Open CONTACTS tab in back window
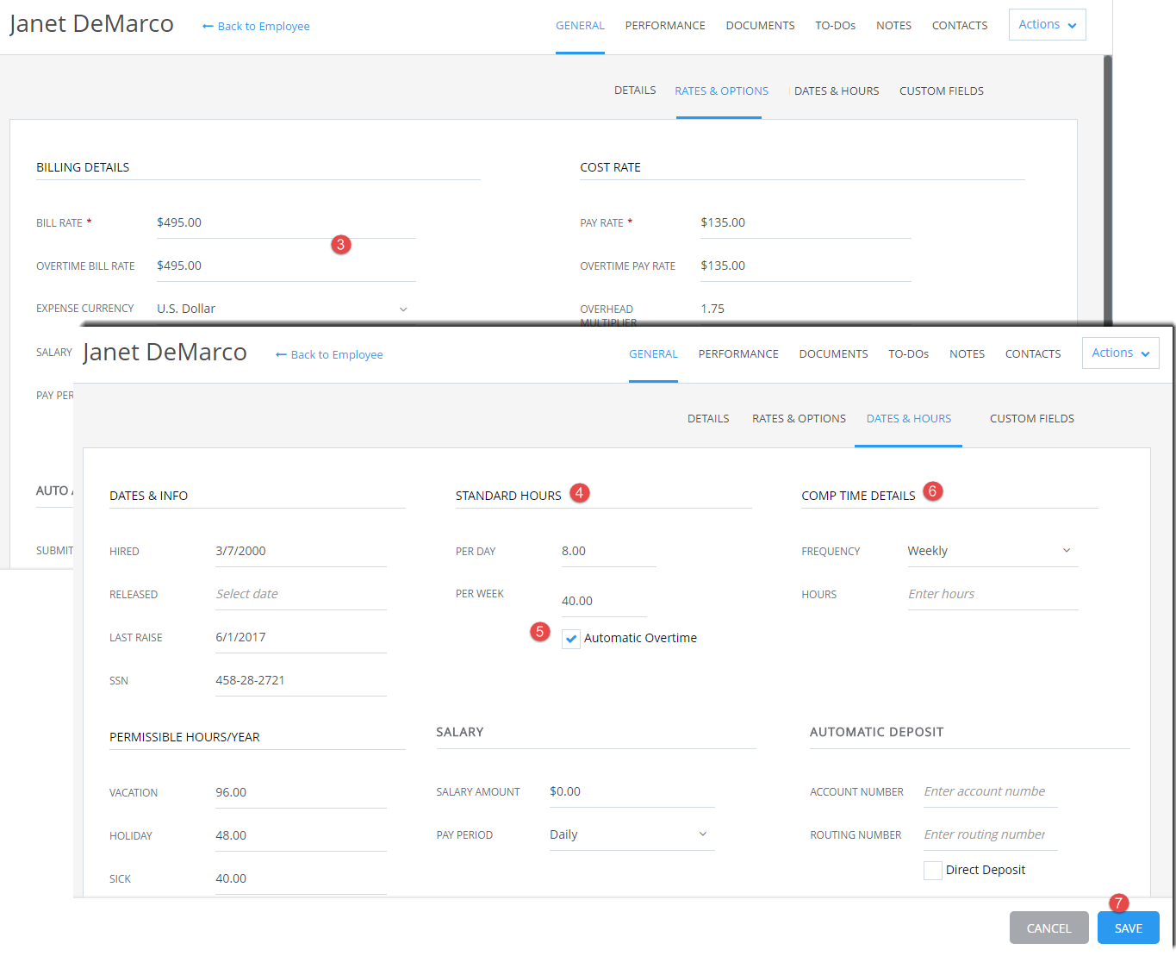1176x956 pixels. 960,25
